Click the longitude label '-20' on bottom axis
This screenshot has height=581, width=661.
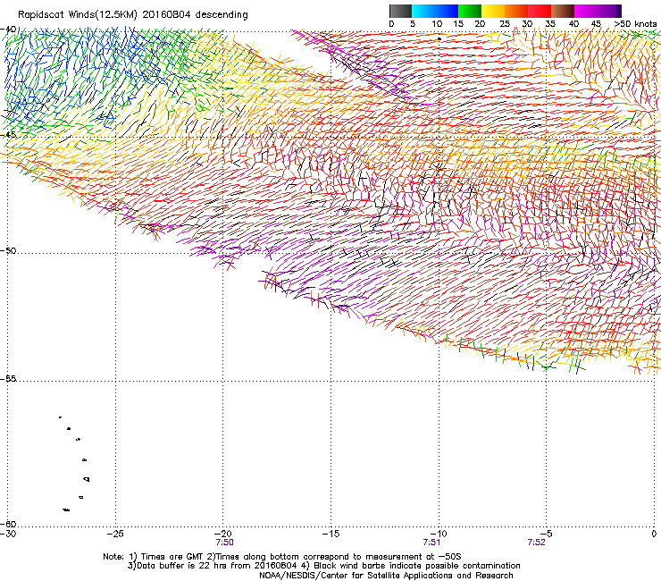point(223,534)
